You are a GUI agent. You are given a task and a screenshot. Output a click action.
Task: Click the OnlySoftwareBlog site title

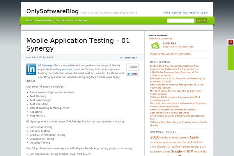click(x=52, y=11)
